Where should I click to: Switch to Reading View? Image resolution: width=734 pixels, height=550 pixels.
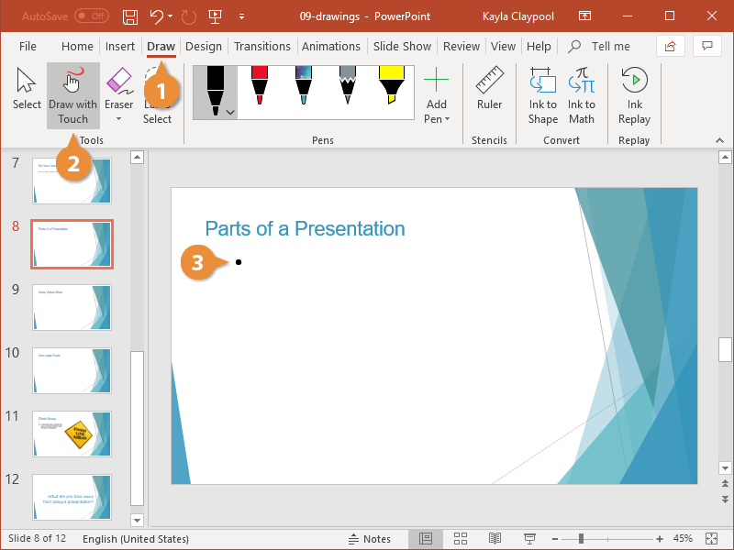coord(495,539)
